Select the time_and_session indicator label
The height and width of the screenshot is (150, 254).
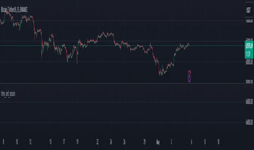pyautogui.click(x=8, y=94)
